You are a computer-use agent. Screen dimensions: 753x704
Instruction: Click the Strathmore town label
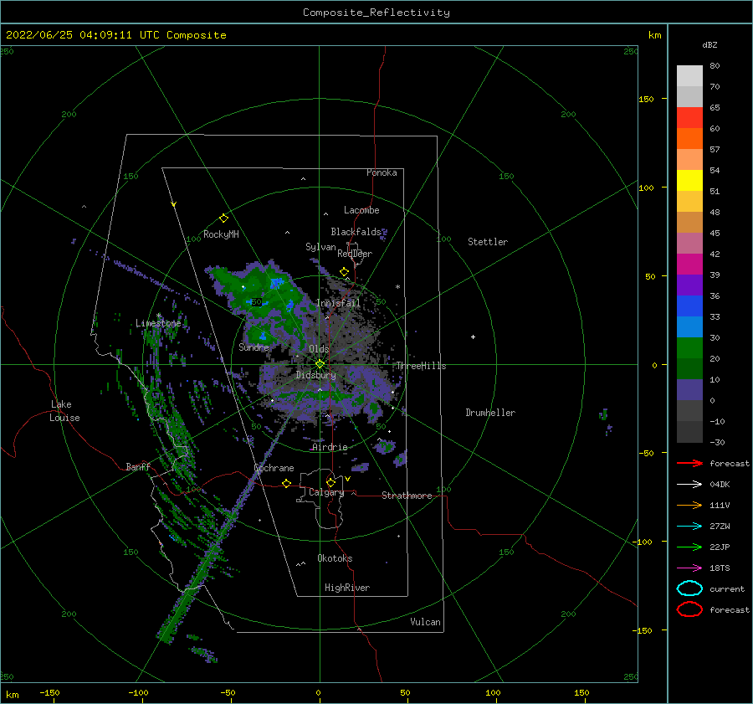pyautogui.click(x=407, y=496)
